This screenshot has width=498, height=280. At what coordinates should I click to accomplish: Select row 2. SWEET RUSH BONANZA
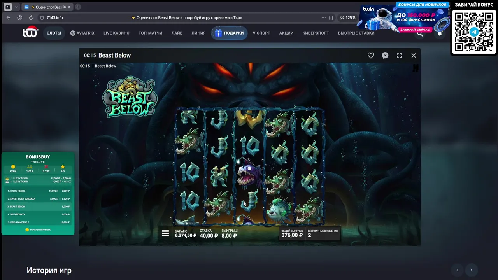click(38, 199)
